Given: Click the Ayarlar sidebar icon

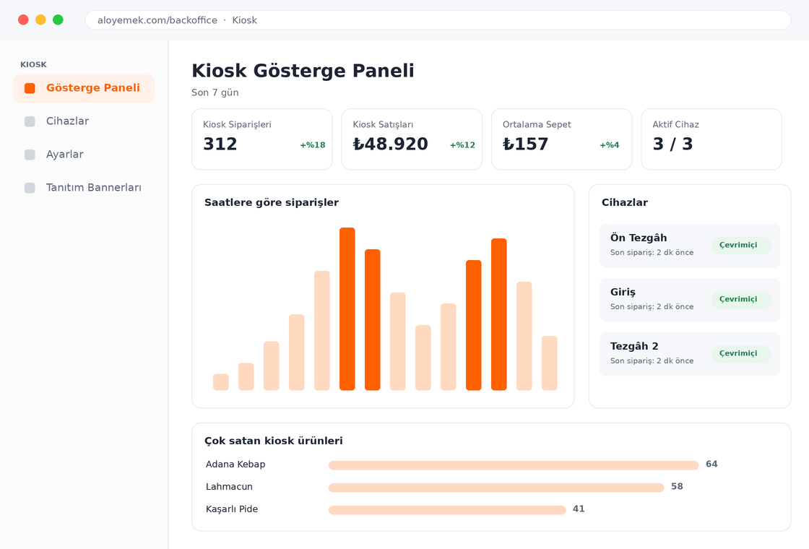Looking at the screenshot, I should 30,155.
